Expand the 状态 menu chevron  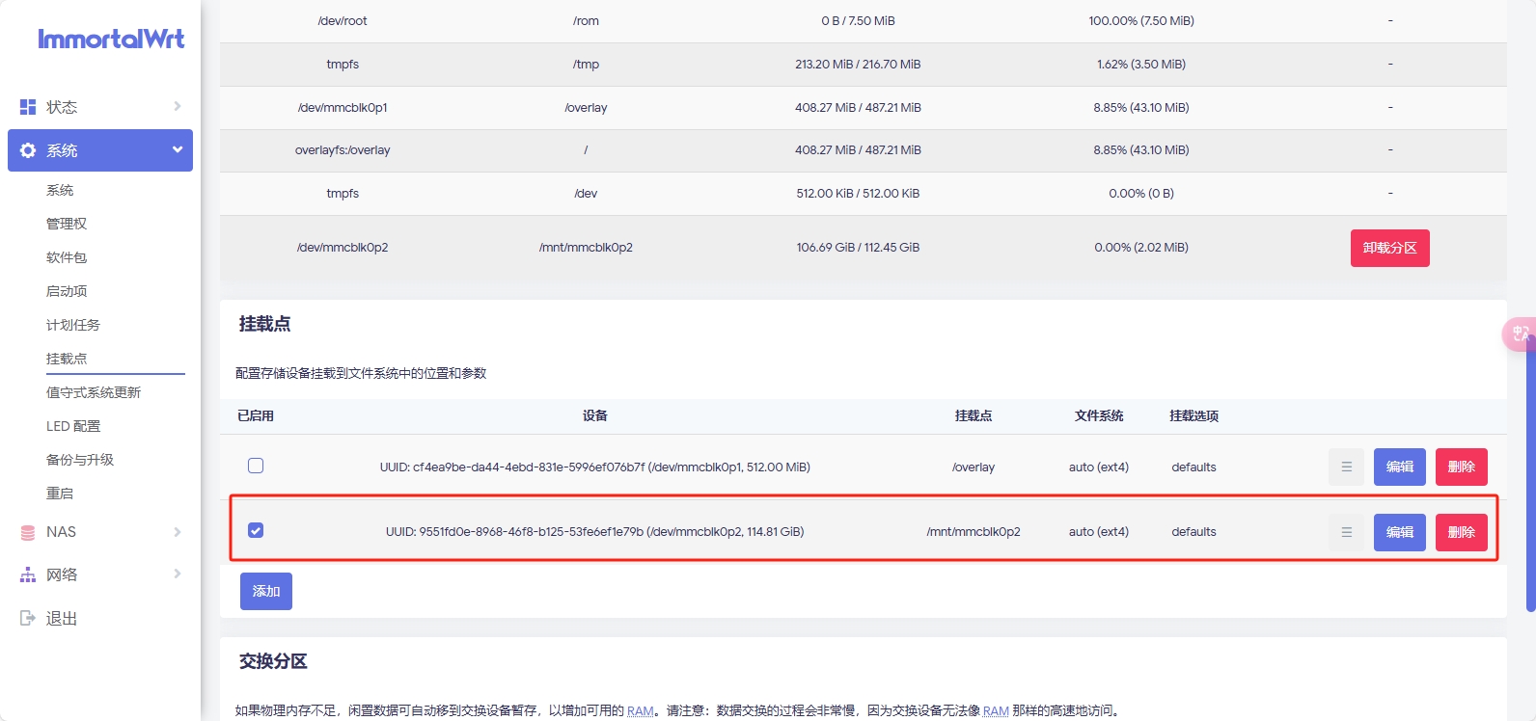point(178,106)
